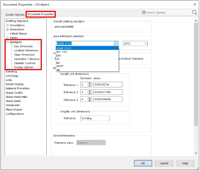Decrease Tolerance 3 decimals with down arrow

90,100
